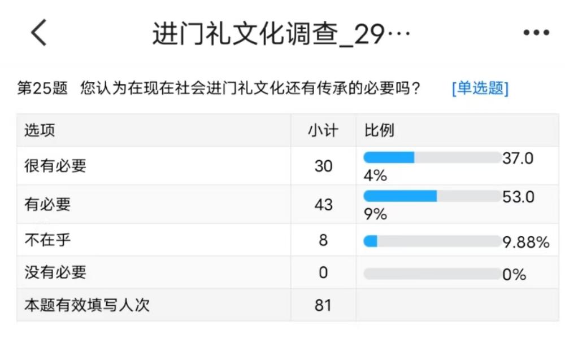Viewport: 565px width, 348px height.
Task: Click the total count 81 cell
Action: click(323, 306)
